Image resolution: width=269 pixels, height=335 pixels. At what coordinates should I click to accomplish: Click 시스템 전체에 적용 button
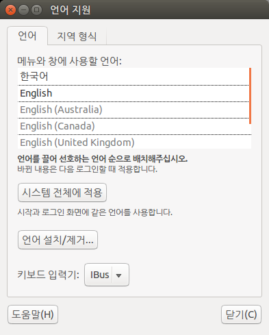pos(62,193)
